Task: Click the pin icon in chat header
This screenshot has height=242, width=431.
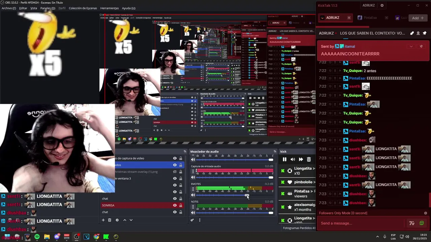Action: (425, 33)
